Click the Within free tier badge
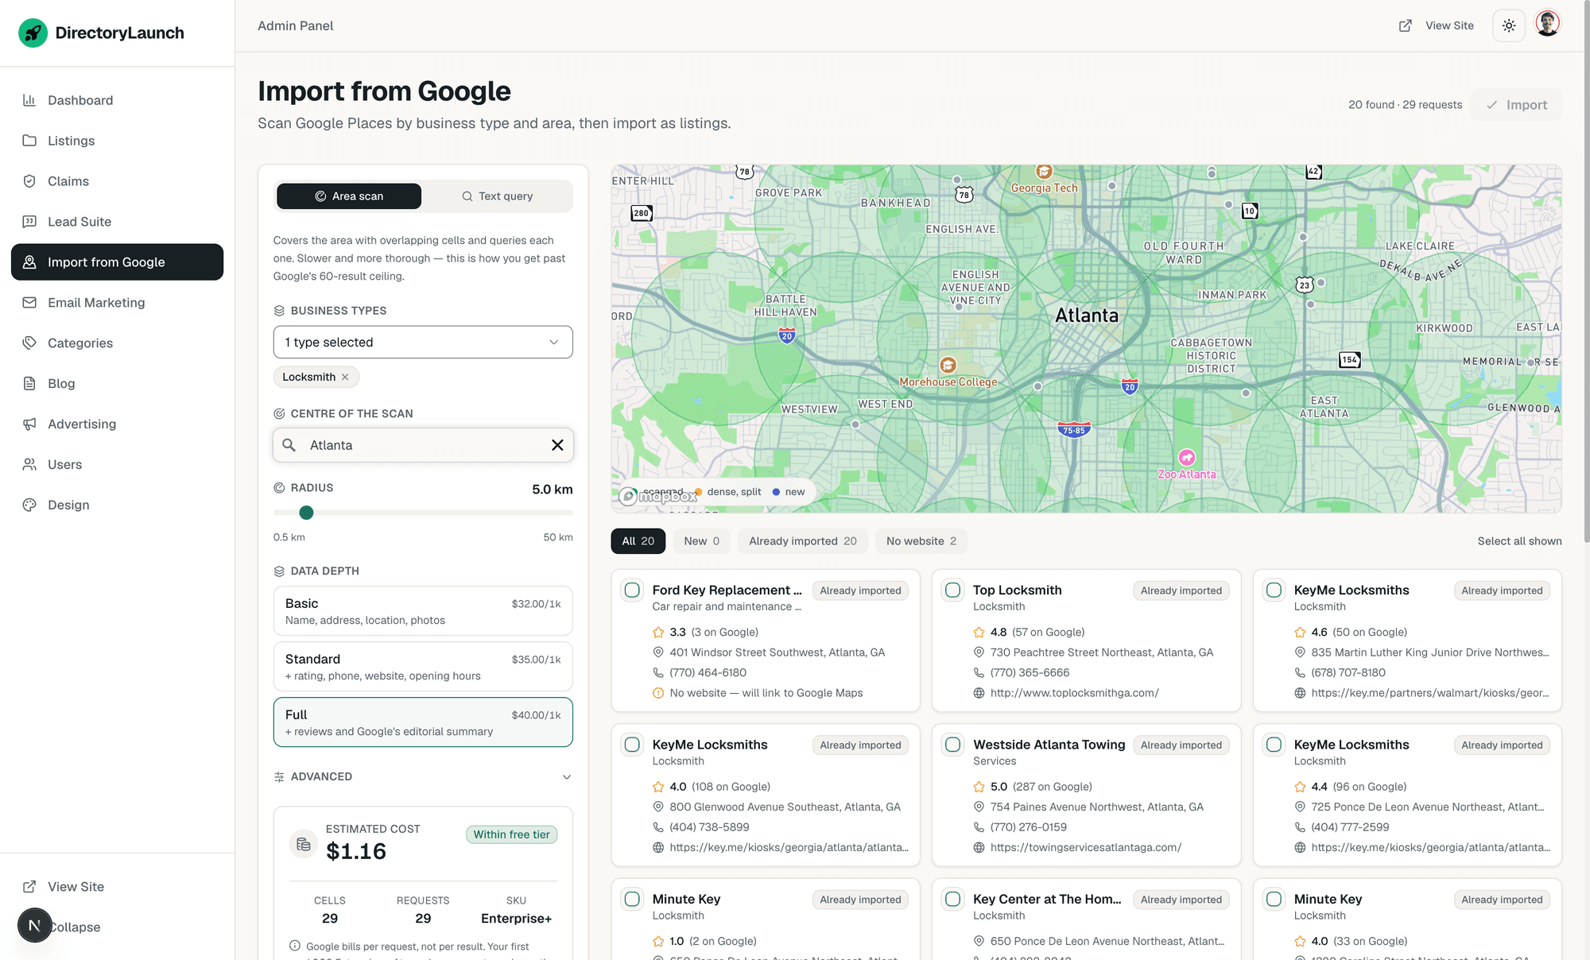Screen dimensions: 1590x960 511,834
